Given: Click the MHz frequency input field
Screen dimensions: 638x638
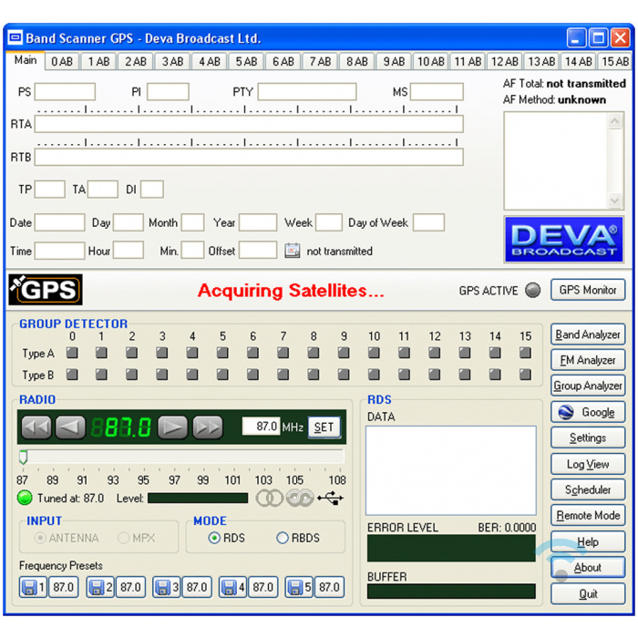Looking at the screenshot, I should tap(261, 427).
